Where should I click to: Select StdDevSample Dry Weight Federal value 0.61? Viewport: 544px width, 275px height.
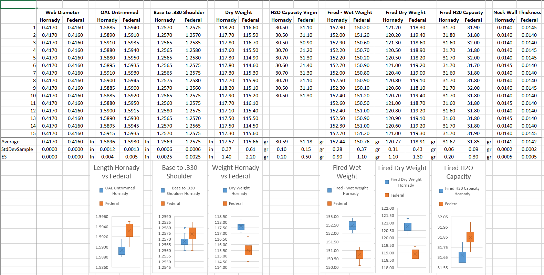coord(251,149)
